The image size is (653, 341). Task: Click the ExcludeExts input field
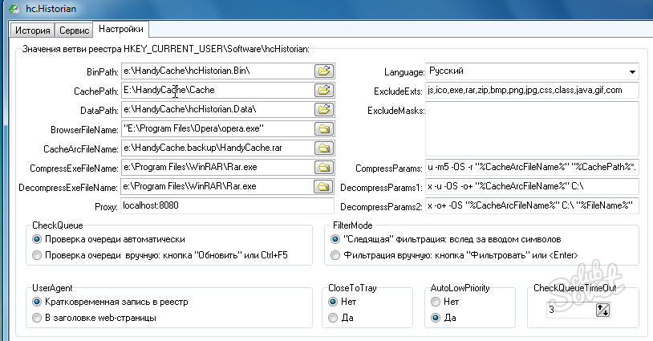tap(532, 90)
